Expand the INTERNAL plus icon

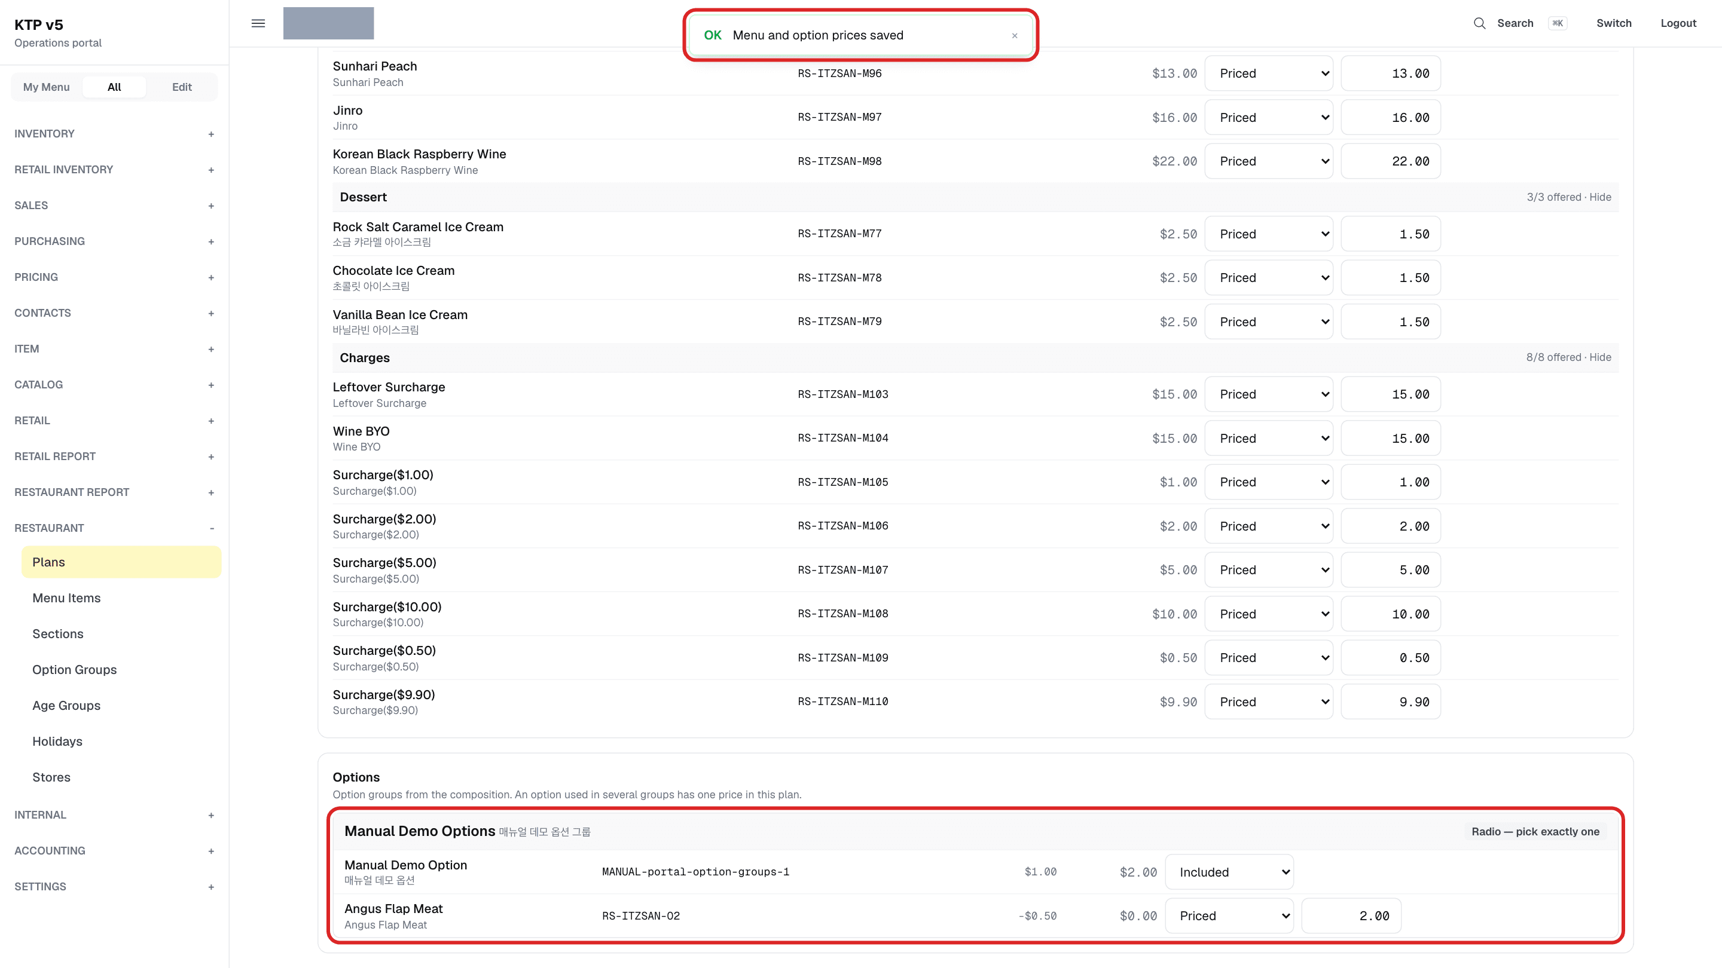(210, 815)
